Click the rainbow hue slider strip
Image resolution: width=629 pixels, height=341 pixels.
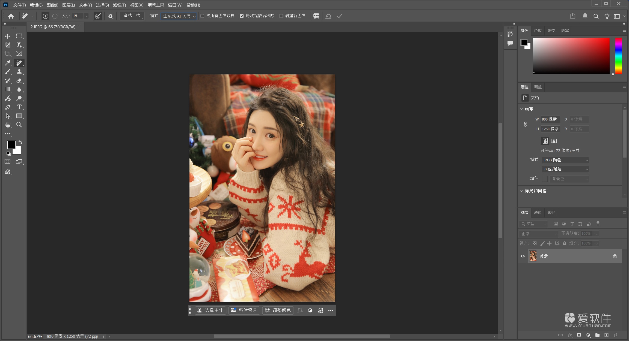[x=618, y=56]
